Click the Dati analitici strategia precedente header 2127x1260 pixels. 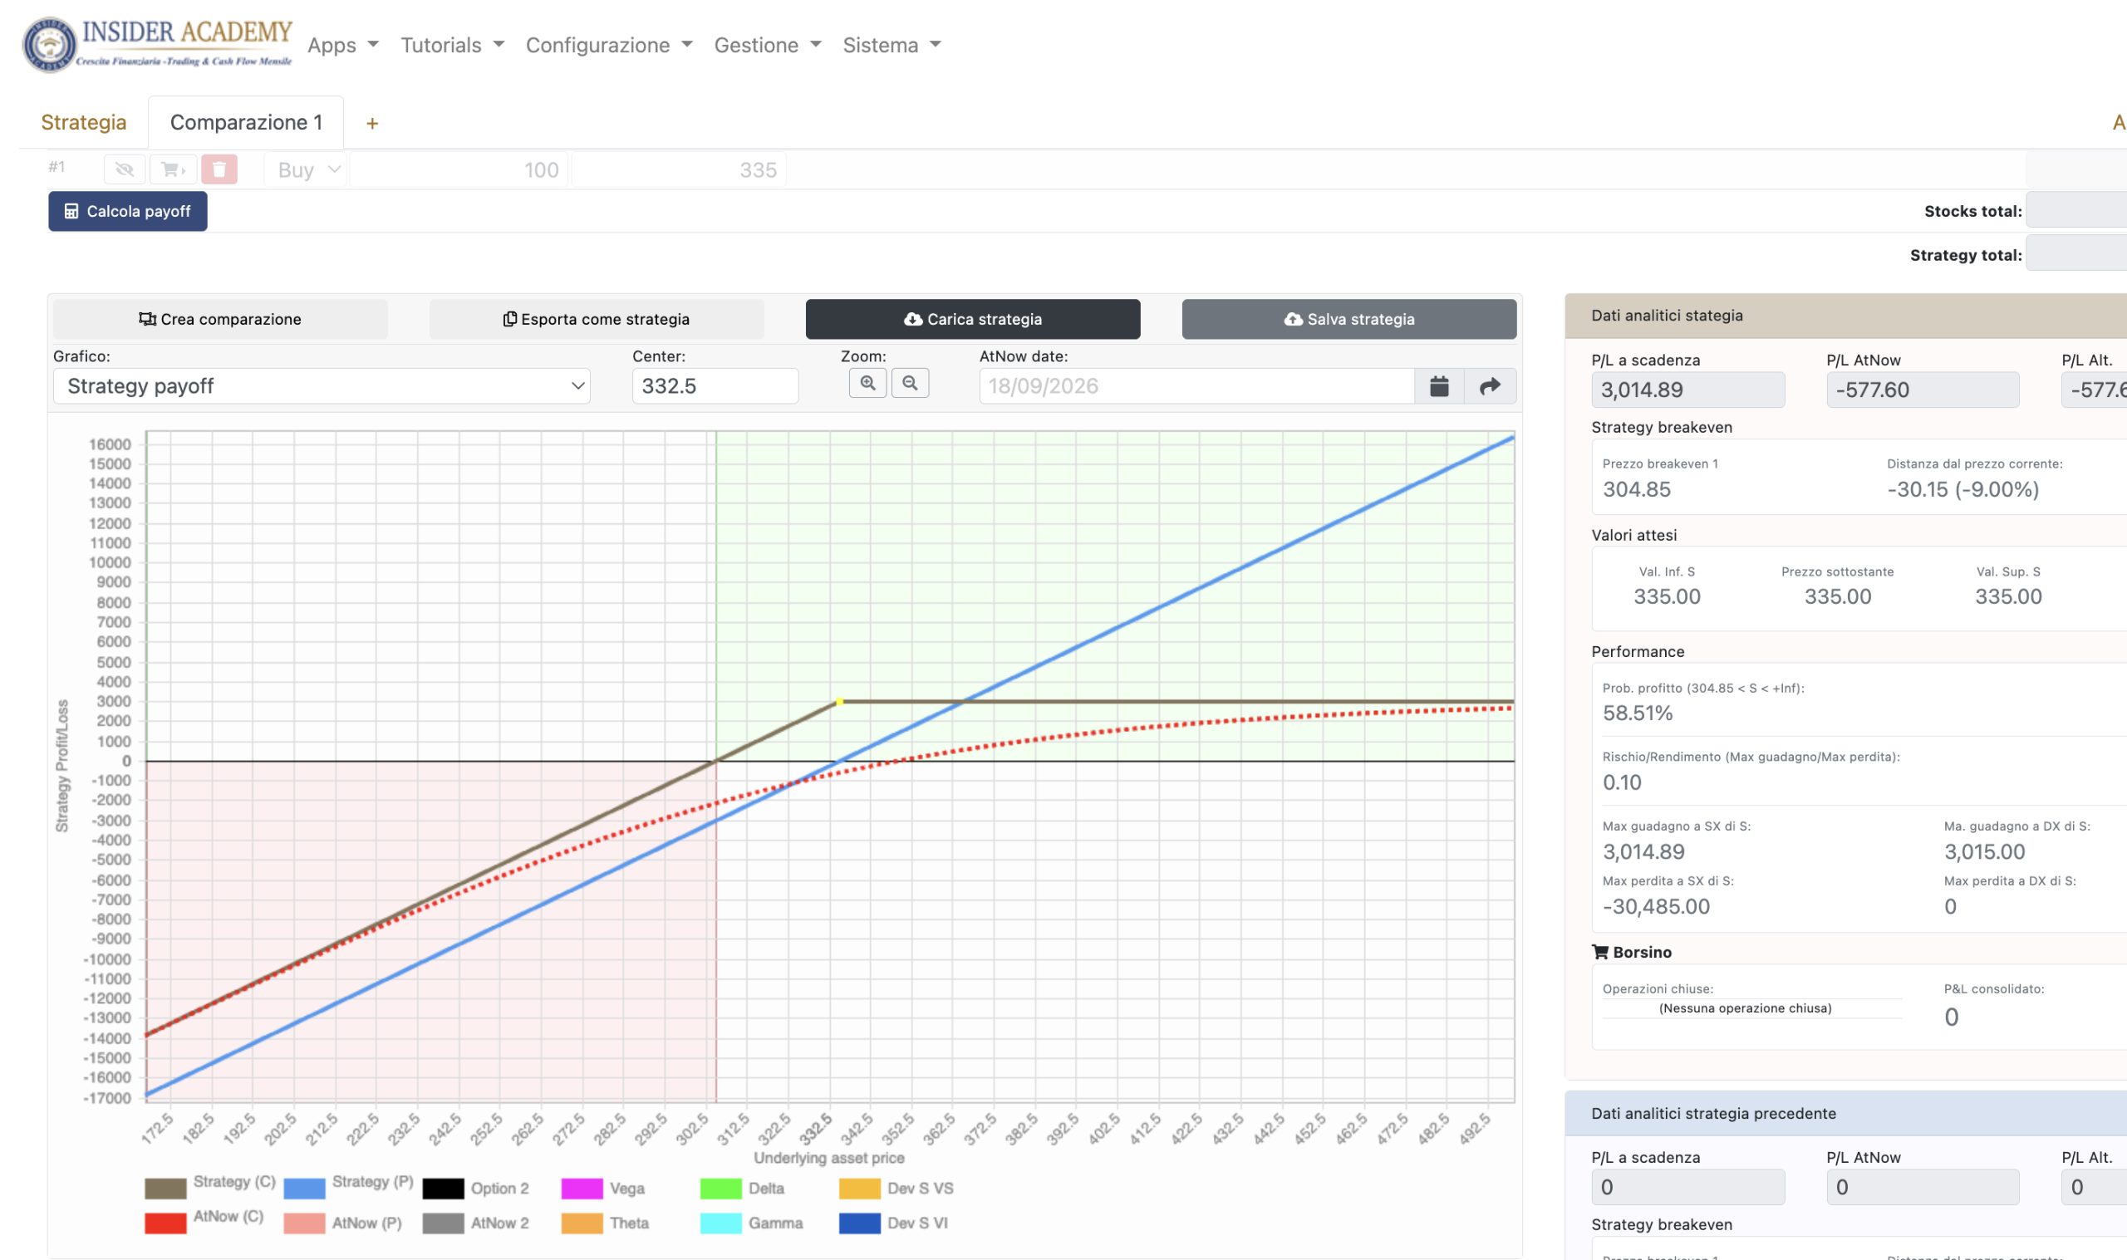coord(1847,1113)
